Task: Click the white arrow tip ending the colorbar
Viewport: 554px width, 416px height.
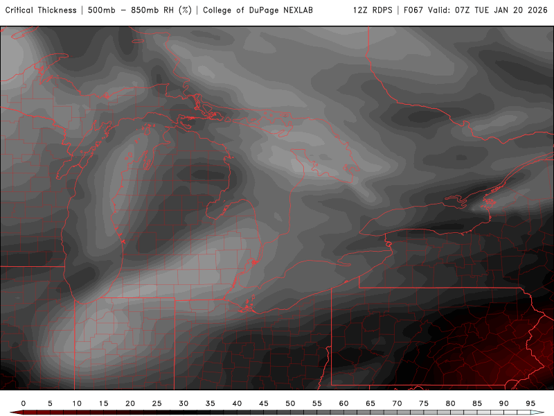Action: coord(539,413)
